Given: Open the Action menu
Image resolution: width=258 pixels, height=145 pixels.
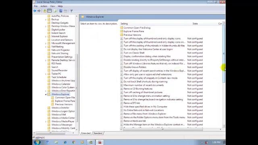Looking at the screenshot, I should 44,6.
